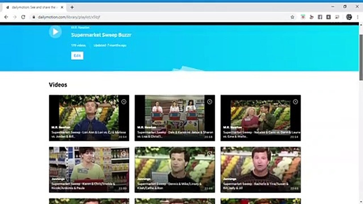Image resolution: width=363 pixels, height=204 pixels.
Task: Click the Dale & Karen video title
Action: [x=175, y=134]
